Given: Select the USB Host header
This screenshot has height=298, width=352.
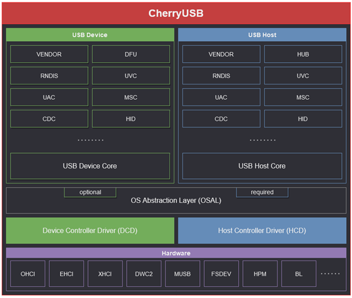Looking at the screenshot, I should [262, 35].
